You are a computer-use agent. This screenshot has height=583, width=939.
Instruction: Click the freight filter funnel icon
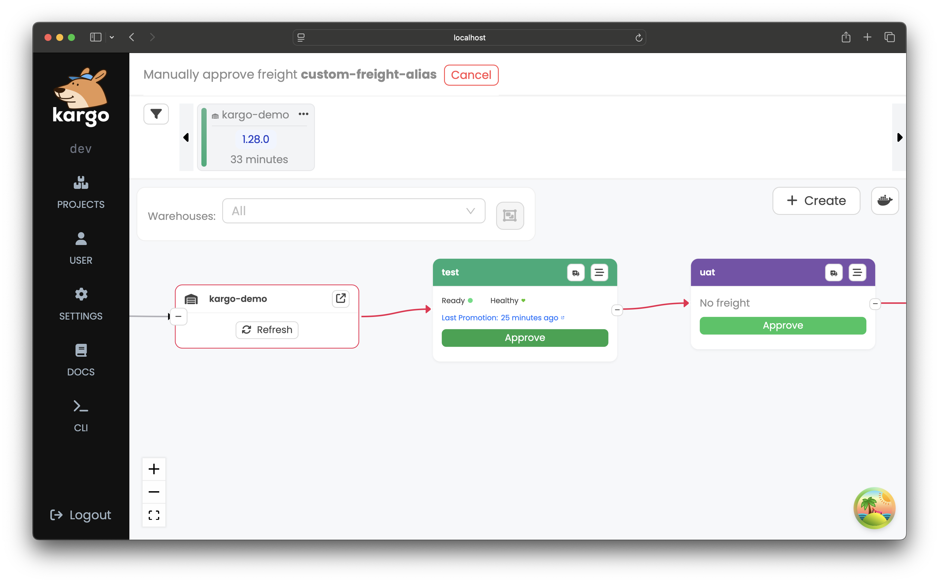[156, 114]
